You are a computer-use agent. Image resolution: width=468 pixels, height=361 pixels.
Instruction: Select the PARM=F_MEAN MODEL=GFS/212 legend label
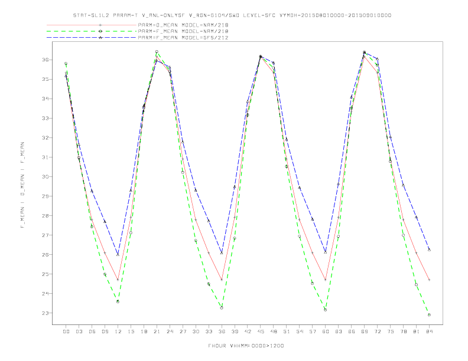pyautogui.click(x=183, y=38)
